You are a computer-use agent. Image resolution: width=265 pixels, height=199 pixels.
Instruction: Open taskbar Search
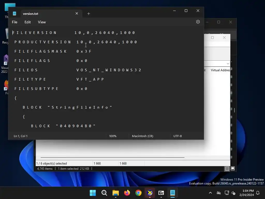(104, 193)
